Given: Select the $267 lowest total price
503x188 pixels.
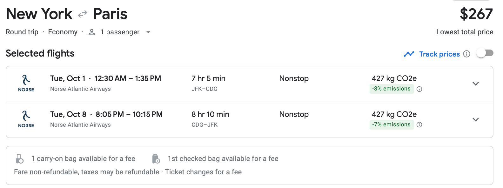Looking at the screenshot, I should pos(476,14).
